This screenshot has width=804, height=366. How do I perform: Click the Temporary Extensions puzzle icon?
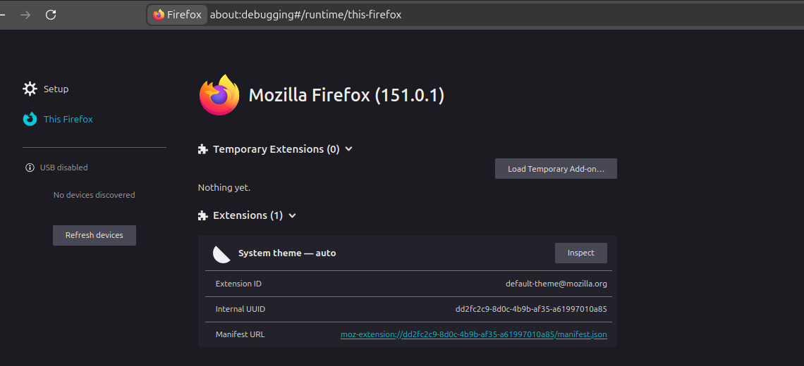click(203, 149)
